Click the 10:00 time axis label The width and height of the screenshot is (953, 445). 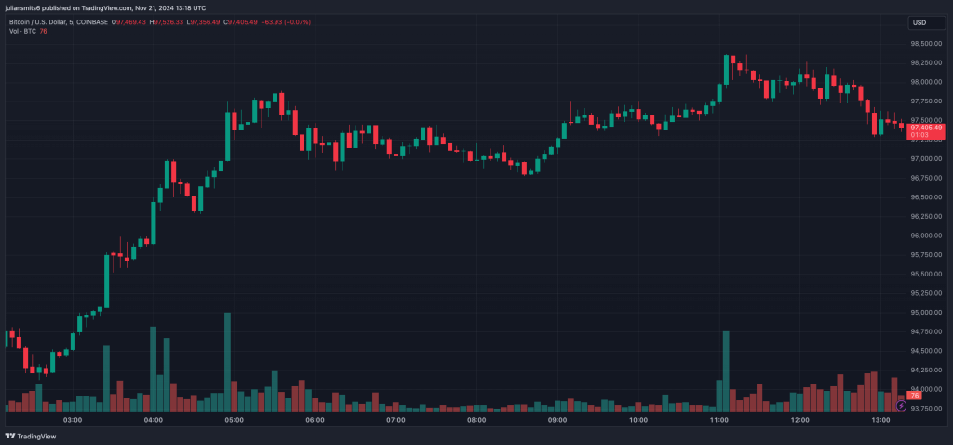coord(638,420)
